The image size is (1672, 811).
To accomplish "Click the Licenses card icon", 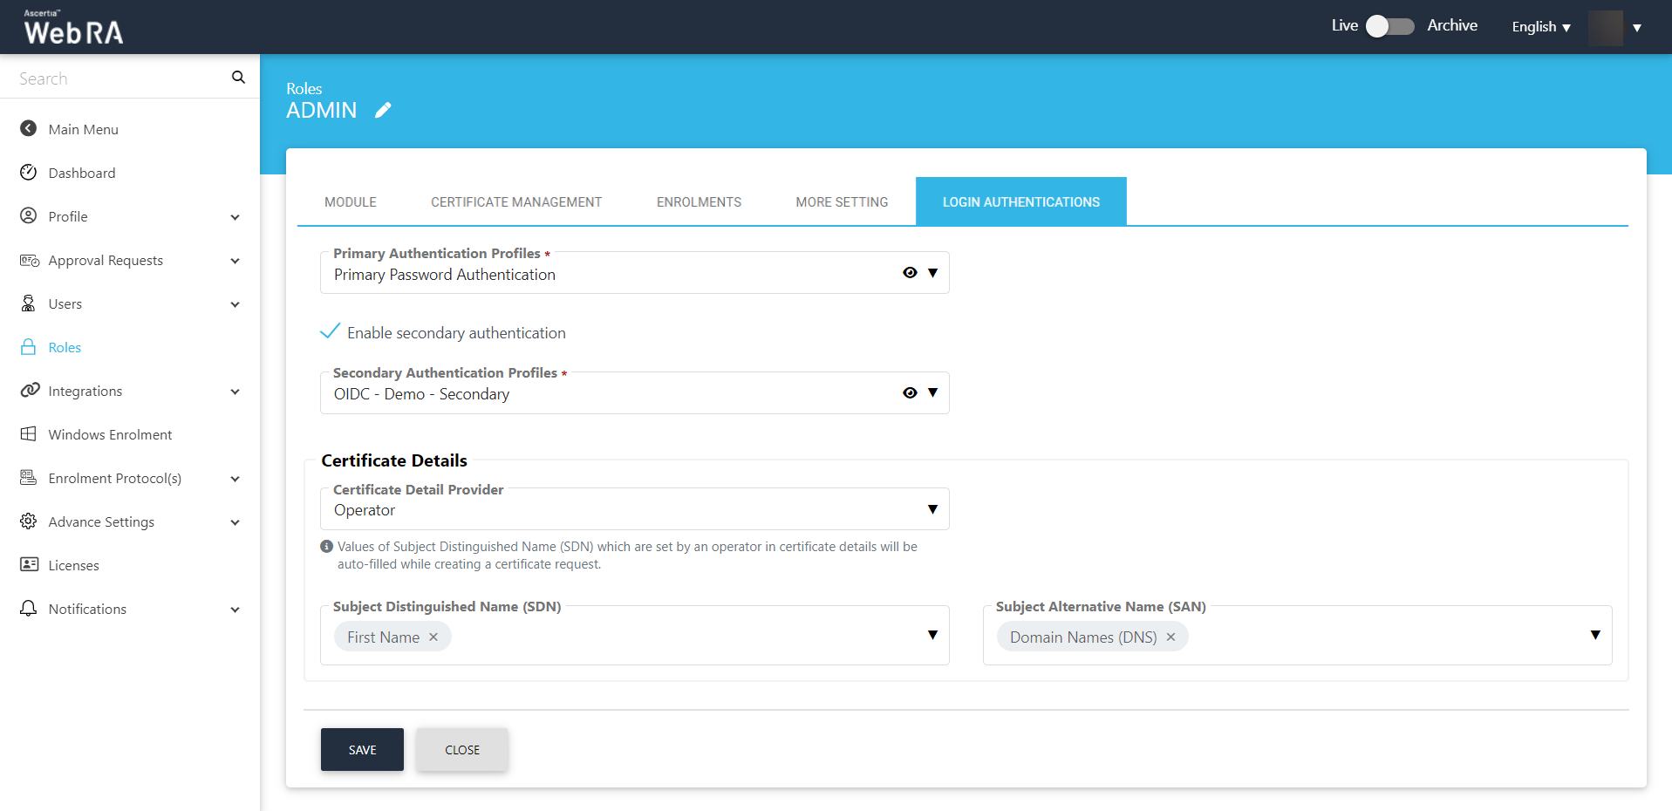I will (x=29, y=565).
